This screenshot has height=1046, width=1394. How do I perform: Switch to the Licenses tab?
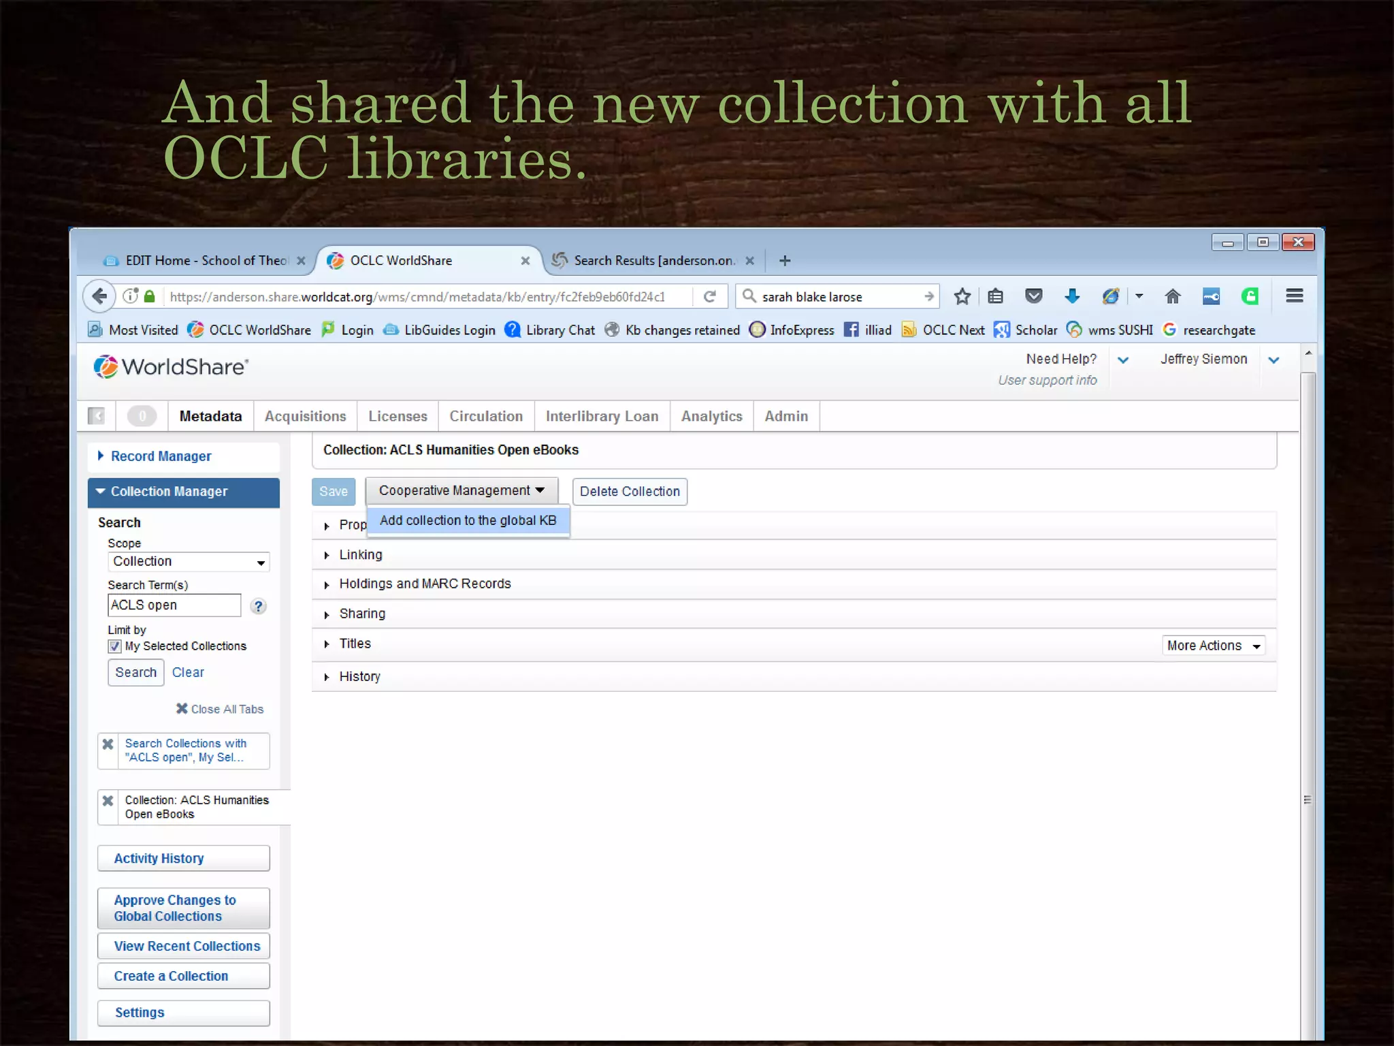coord(398,416)
